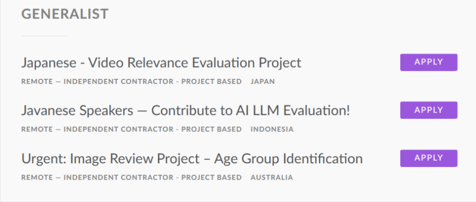
Task: Click the short divider line under GENERALIST
Action: tap(44, 36)
